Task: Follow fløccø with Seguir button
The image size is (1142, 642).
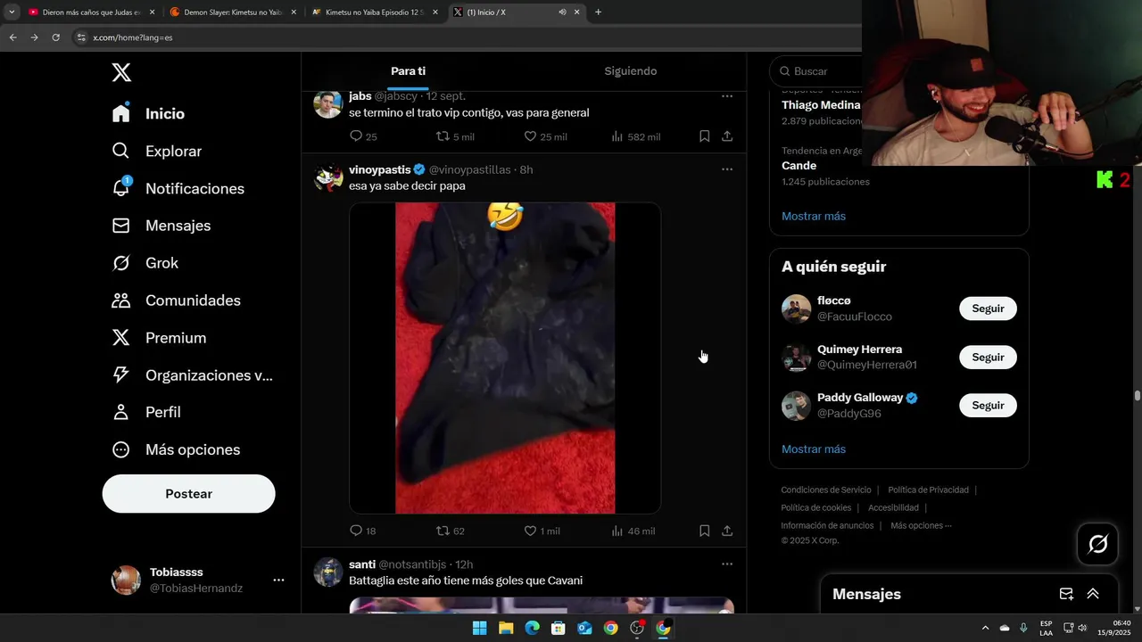Action: (x=988, y=309)
